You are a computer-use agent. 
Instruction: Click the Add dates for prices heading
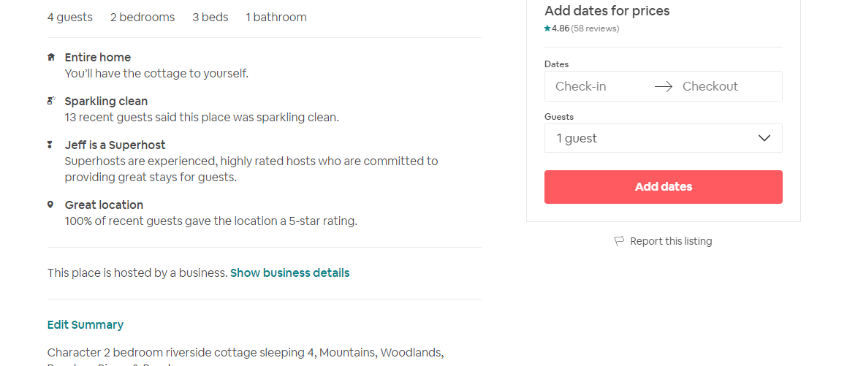[607, 11]
